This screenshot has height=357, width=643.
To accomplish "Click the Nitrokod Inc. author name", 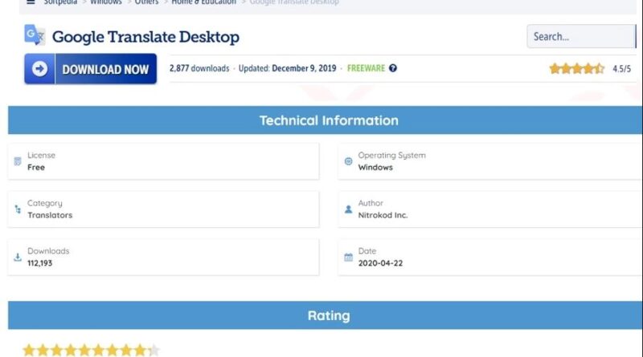I will tap(383, 215).
